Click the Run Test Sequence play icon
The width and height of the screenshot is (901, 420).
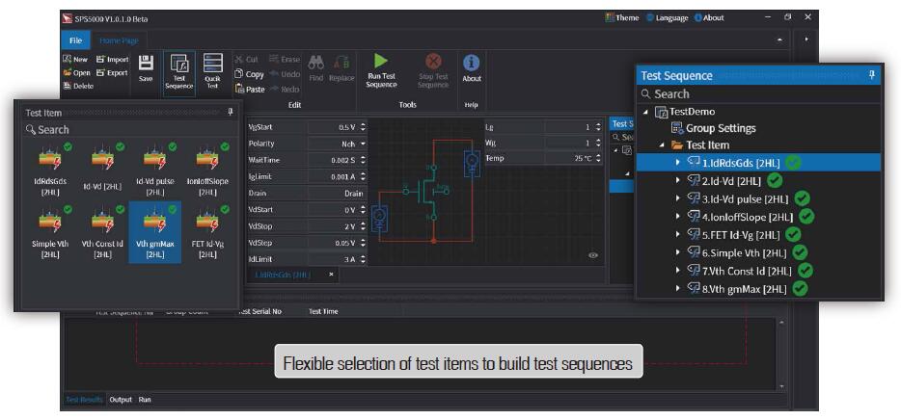coord(380,61)
